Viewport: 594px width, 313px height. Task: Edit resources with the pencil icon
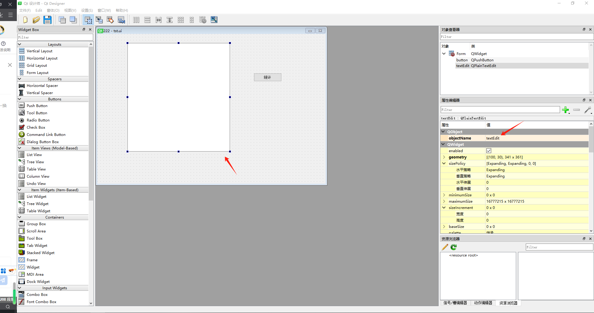[x=445, y=247]
